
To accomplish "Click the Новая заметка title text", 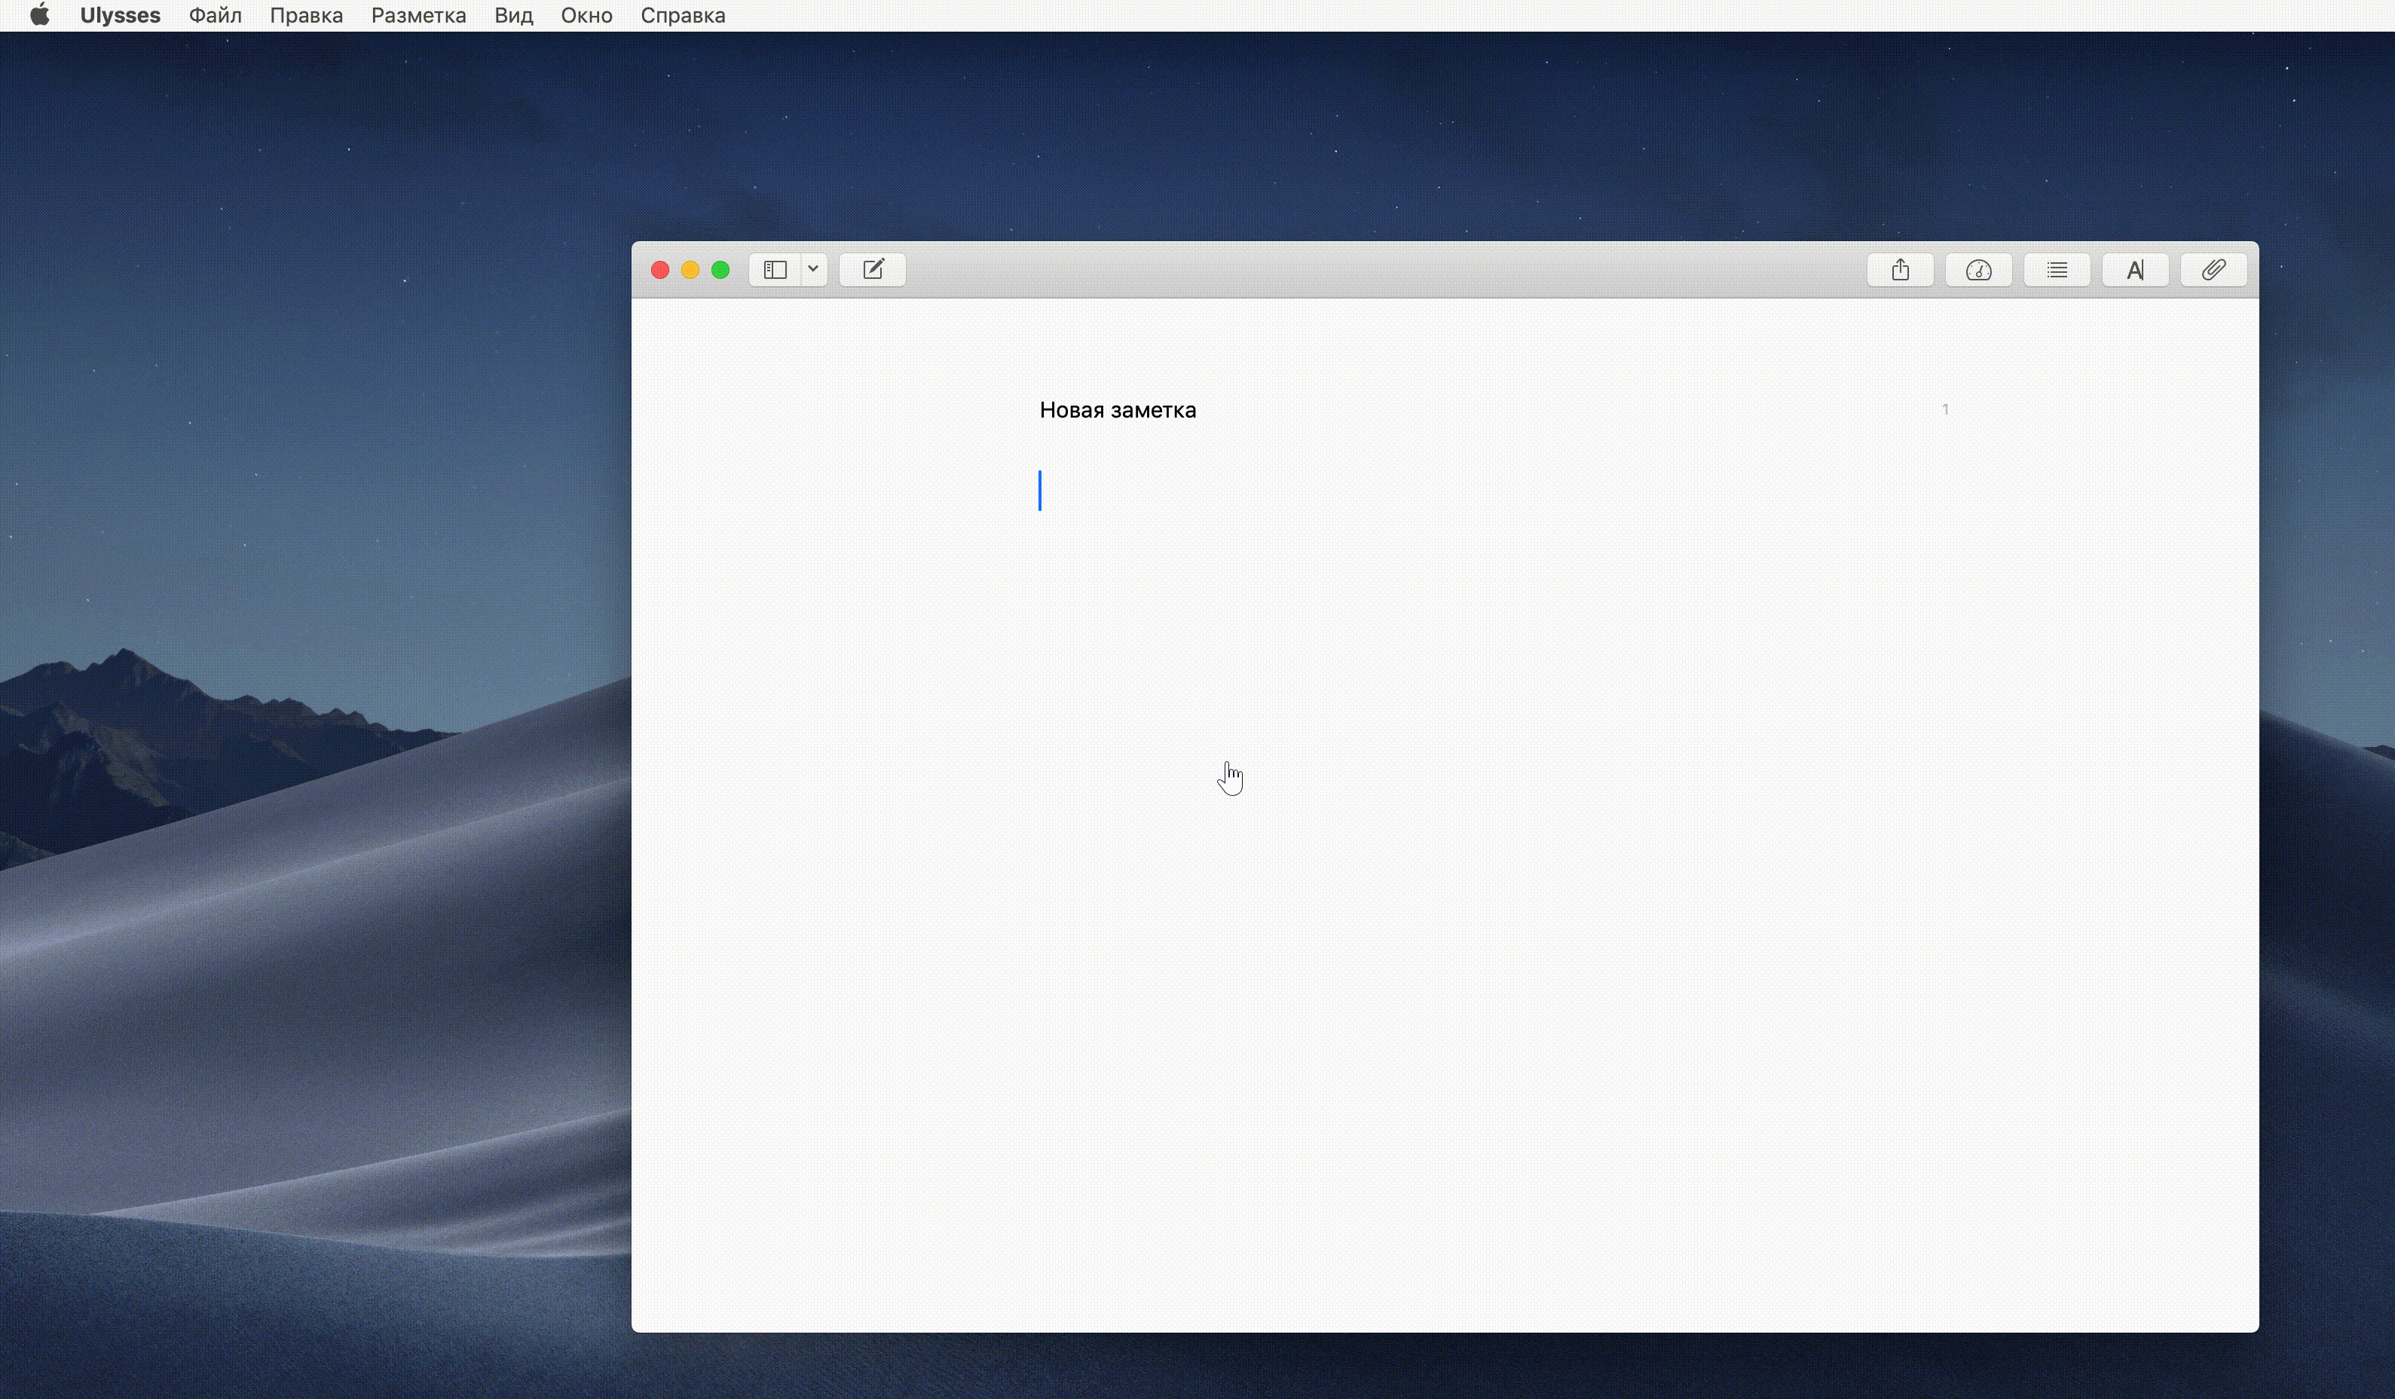I will point(1118,409).
